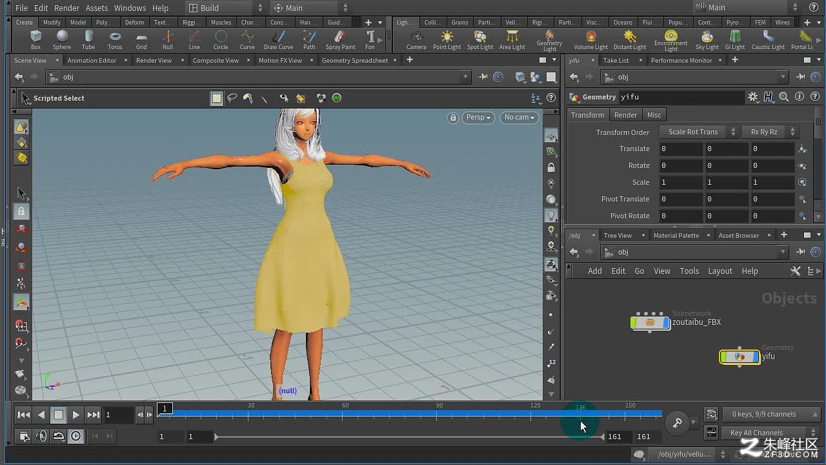
Task: Select the Torus shelf tool
Action: tap(115, 40)
